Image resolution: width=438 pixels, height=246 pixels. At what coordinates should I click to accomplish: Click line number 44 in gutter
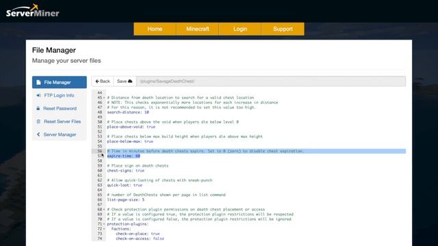(100, 93)
